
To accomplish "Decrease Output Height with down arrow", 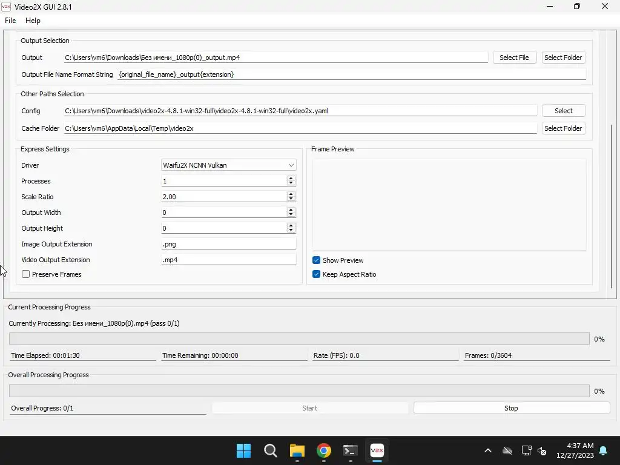I will pyautogui.click(x=291, y=231).
